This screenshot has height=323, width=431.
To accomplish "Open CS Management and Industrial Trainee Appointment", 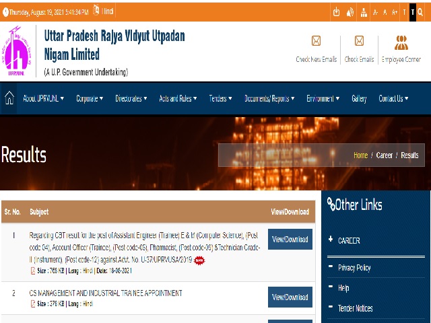I will tap(106, 293).
